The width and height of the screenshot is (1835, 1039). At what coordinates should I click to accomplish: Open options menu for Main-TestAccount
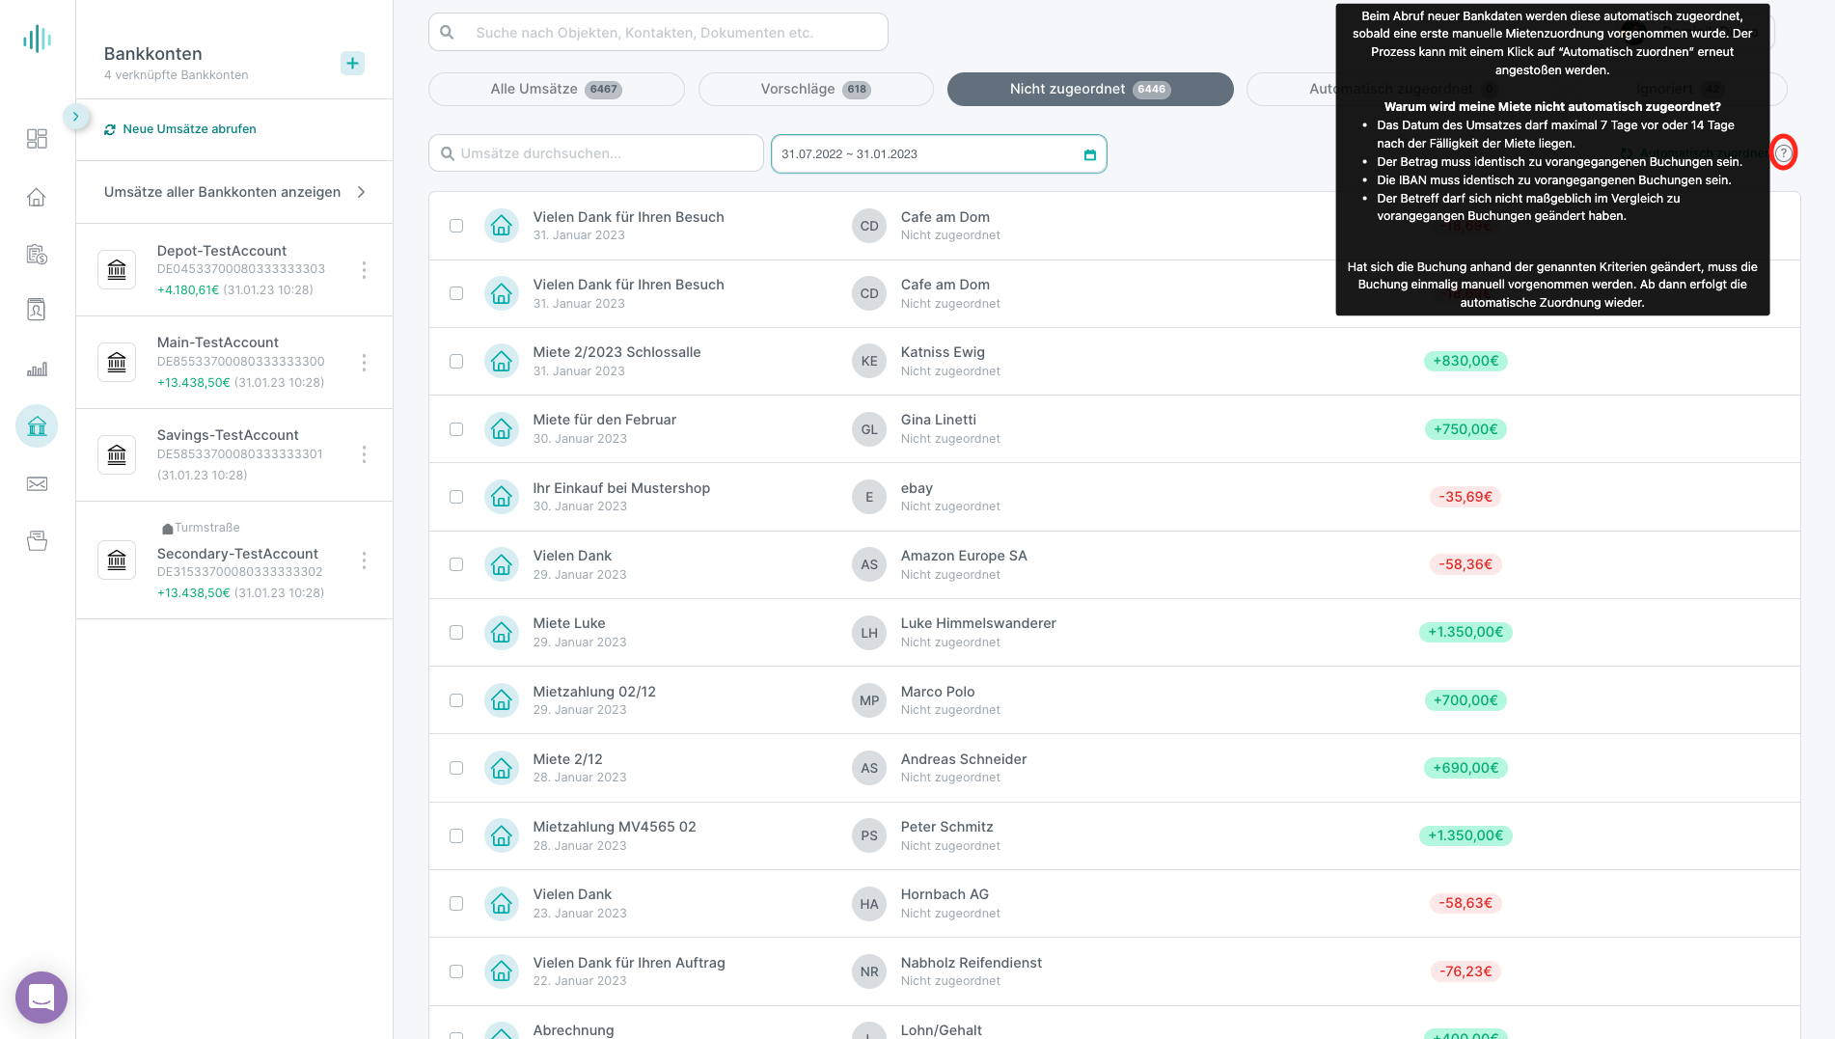[364, 363]
